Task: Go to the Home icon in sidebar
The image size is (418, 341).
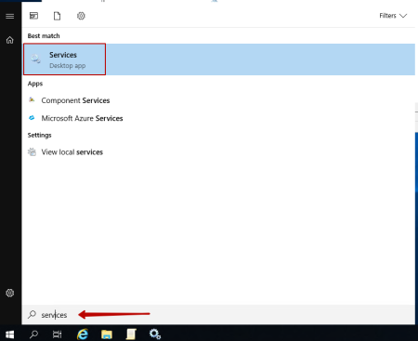Action: (x=10, y=40)
